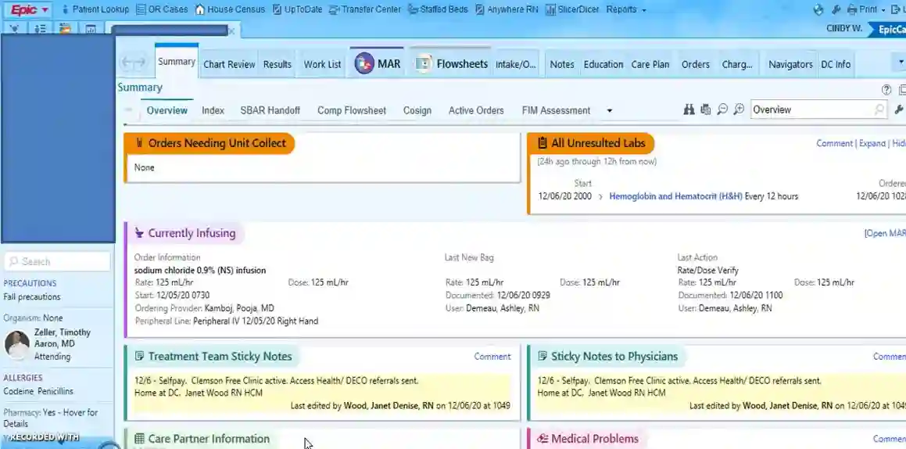
Task: Open the Charge Capture tab
Action: click(736, 64)
